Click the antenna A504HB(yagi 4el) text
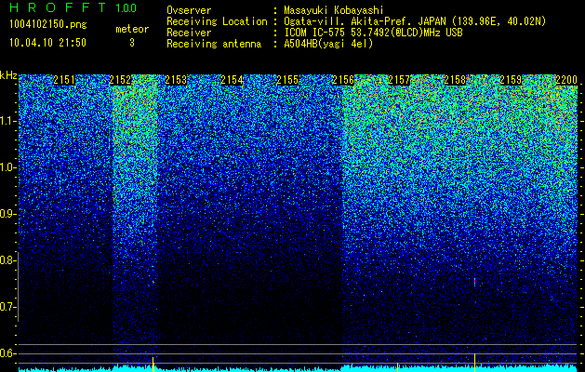The height and width of the screenshot is (372, 585). point(328,44)
